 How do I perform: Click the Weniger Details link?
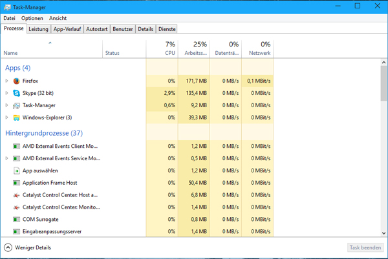pos(33,247)
